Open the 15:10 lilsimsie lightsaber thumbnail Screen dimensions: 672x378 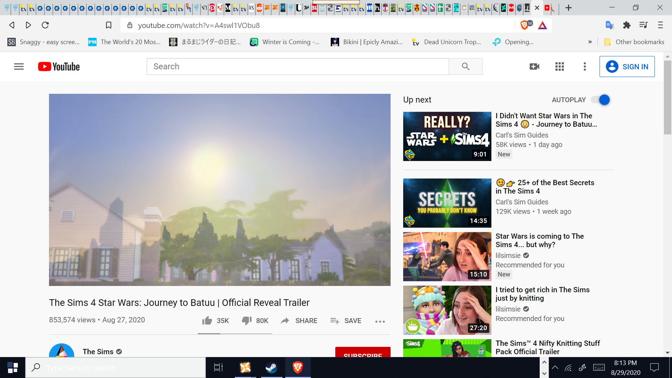click(447, 257)
